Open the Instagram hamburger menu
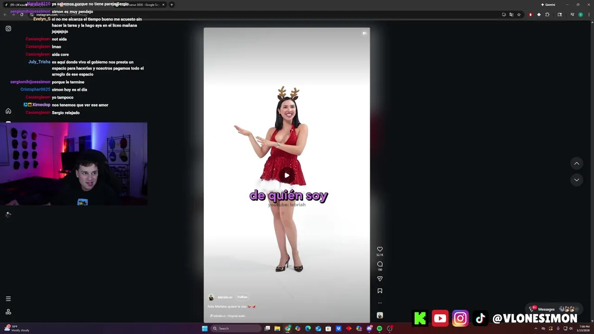 [8, 299]
